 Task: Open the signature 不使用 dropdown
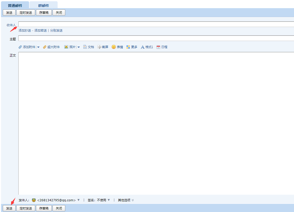pos(109,200)
